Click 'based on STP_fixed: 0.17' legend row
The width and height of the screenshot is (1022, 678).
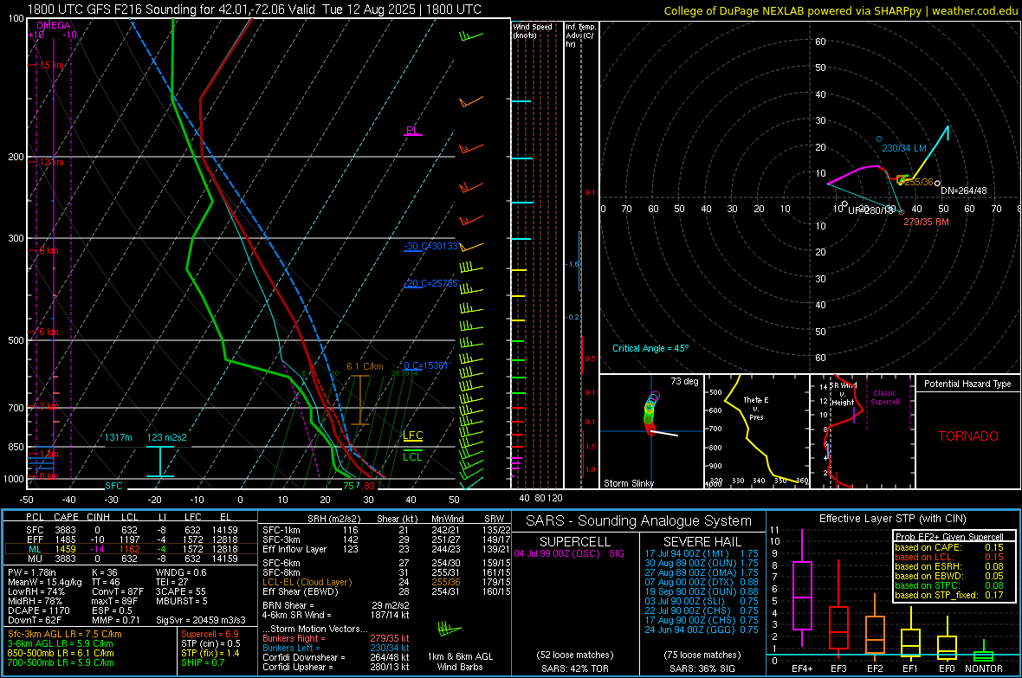[949, 595]
